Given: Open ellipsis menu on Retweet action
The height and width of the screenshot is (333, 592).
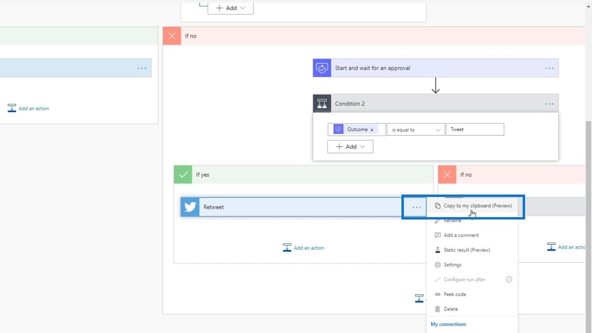Looking at the screenshot, I should click(x=417, y=207).
